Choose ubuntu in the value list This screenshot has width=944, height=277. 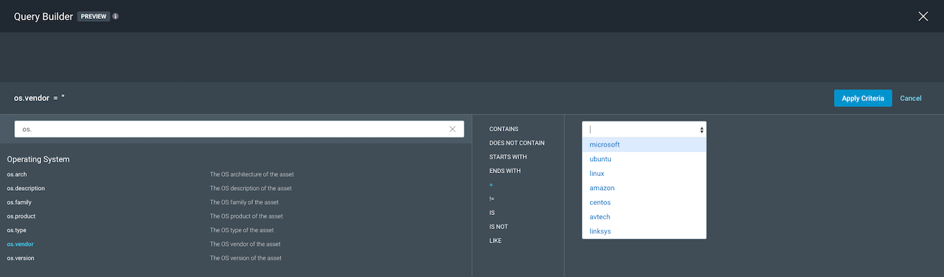pos(600,159)
